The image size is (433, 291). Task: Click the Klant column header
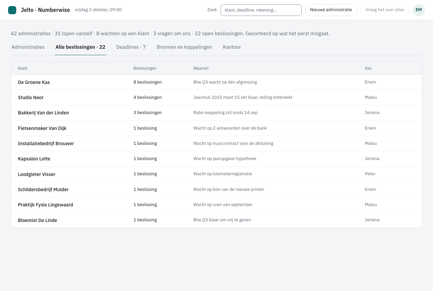pyautogui.click(x=23, y=68)
